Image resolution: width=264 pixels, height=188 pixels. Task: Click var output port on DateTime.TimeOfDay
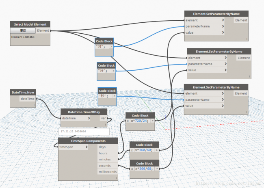pos(104,118)
